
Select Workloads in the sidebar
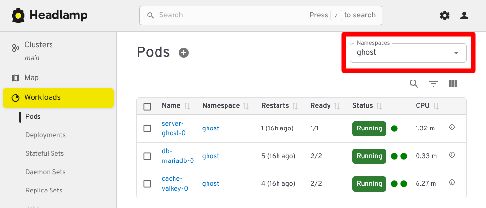58,97
